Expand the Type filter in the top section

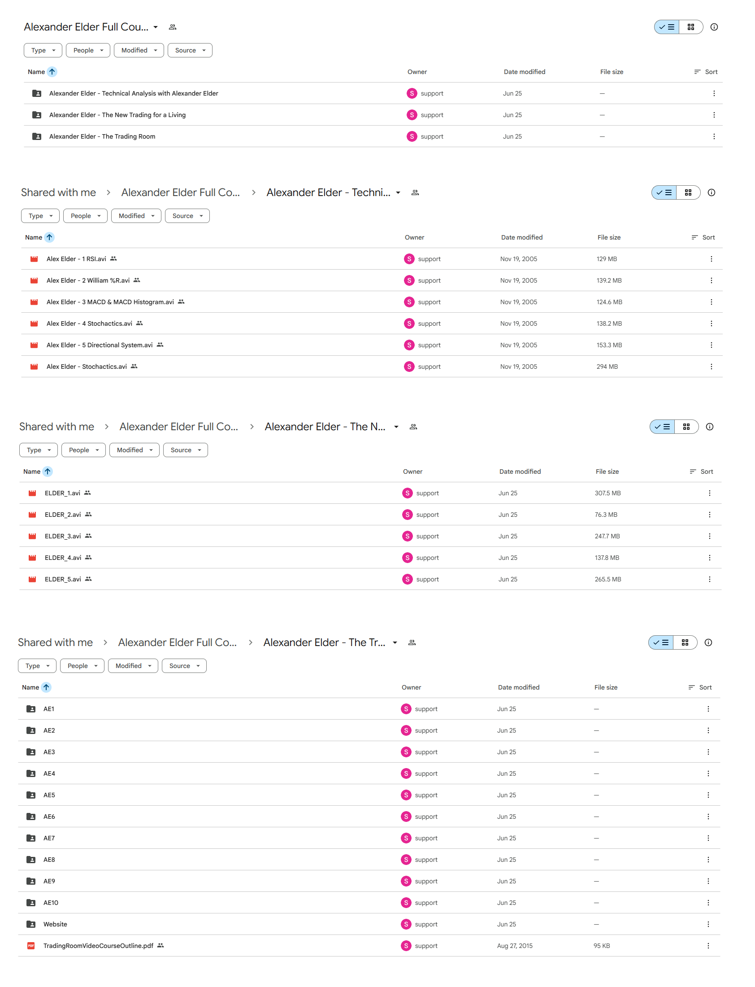point(43,50)
